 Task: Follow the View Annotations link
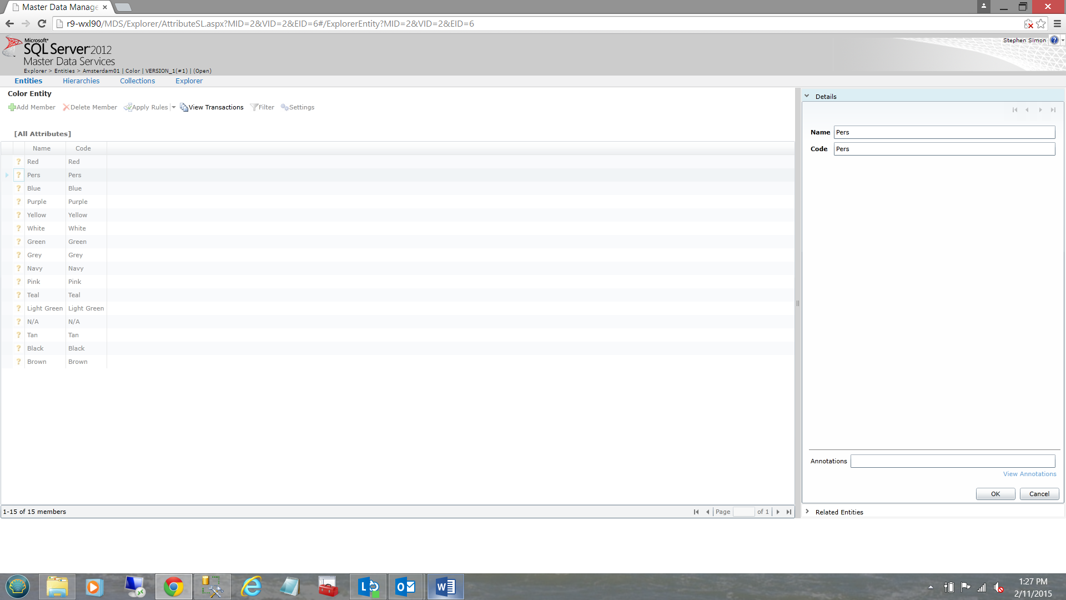coord(1029,474)
